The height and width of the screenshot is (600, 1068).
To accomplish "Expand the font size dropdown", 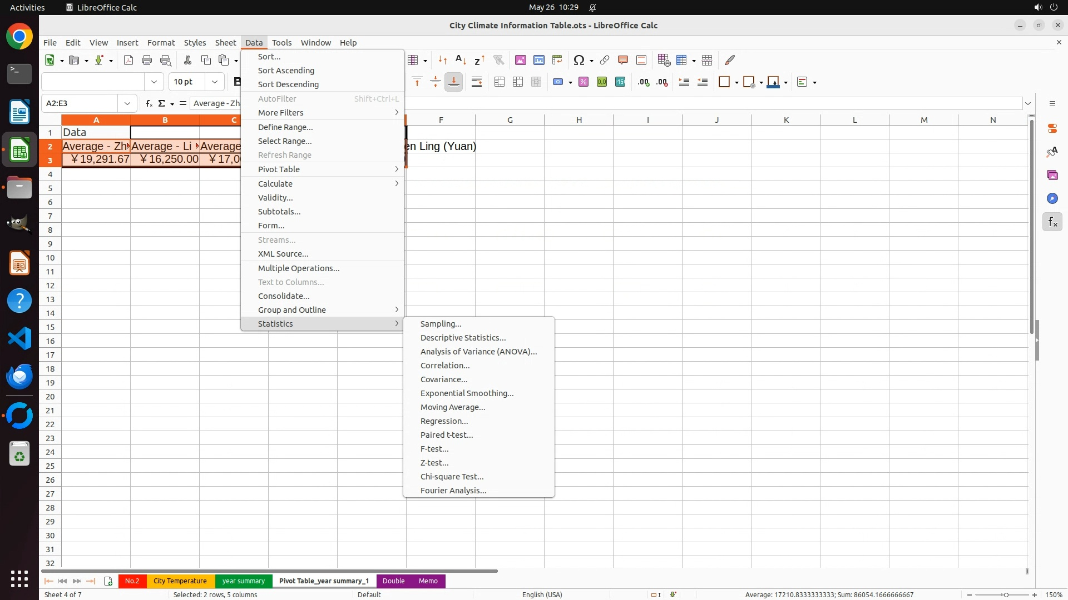I will [215, 82].
